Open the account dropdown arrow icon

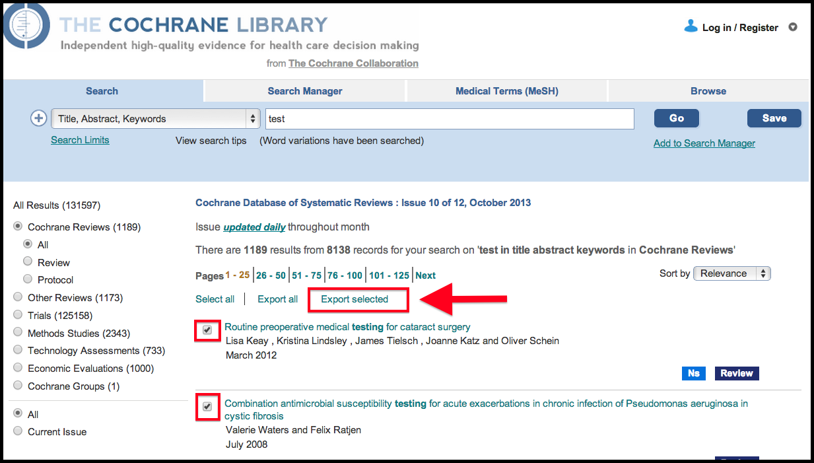793,28
